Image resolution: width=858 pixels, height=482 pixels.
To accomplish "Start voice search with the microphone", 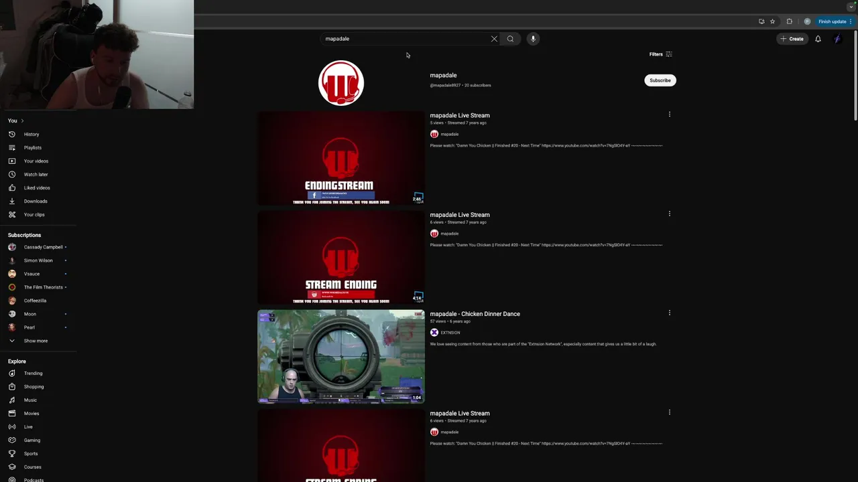I will point(533,39).
